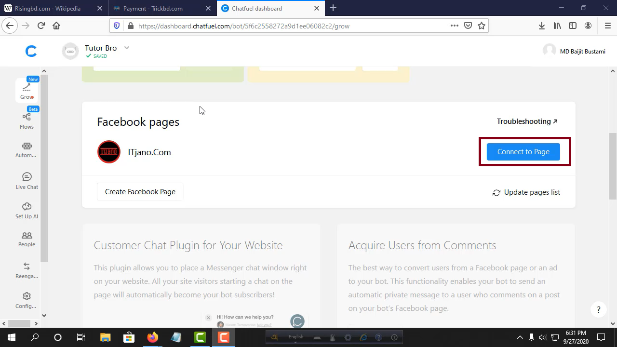Open Task View on taskbar
Viewport: 617px width, 347px height.
81,337
